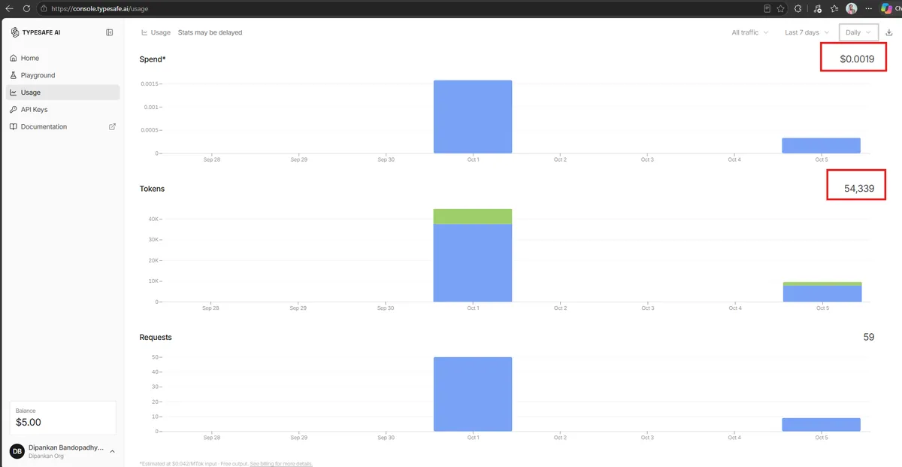Click the Balance $5.00 card

tap(62, 417)
